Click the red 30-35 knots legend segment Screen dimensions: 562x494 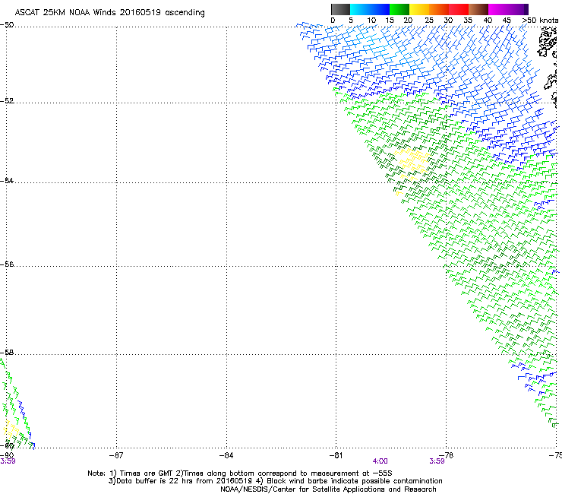[459, 9]
